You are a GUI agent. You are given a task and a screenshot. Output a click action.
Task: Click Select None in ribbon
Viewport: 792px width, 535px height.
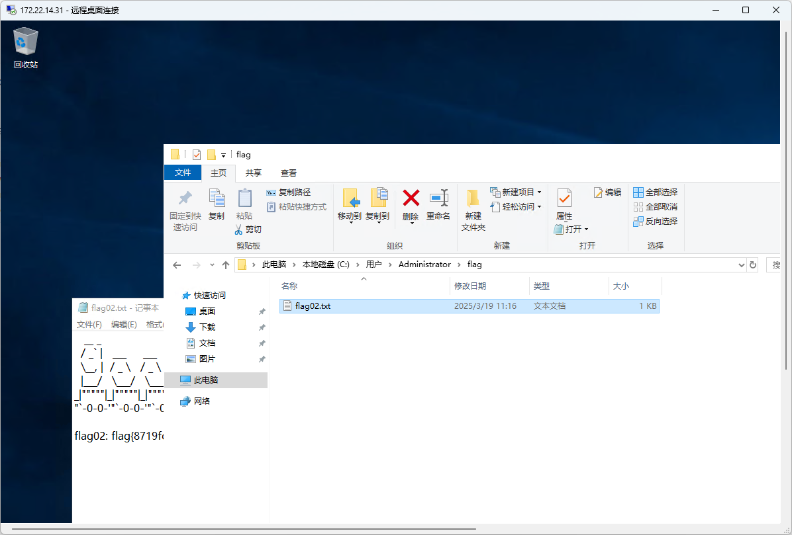pyautogui.click(x=656, y=206)
